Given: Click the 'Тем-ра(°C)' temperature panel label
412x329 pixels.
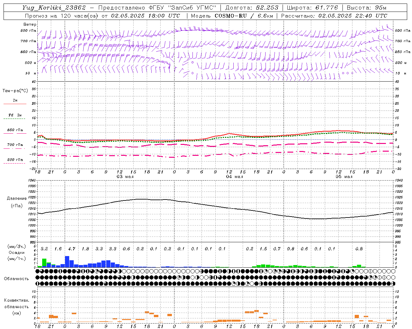Looking at the screenshot, I should (x=15, y=91).
